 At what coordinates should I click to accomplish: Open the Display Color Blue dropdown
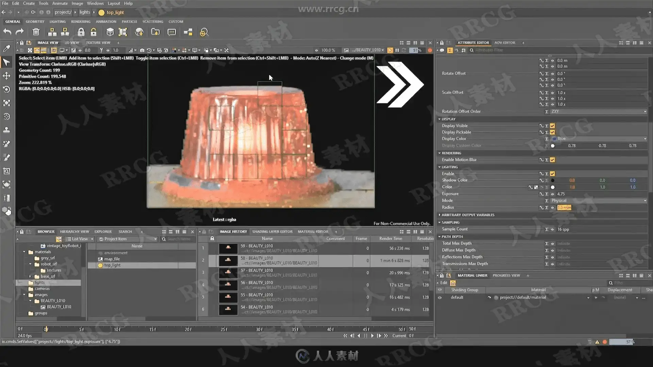599,139
